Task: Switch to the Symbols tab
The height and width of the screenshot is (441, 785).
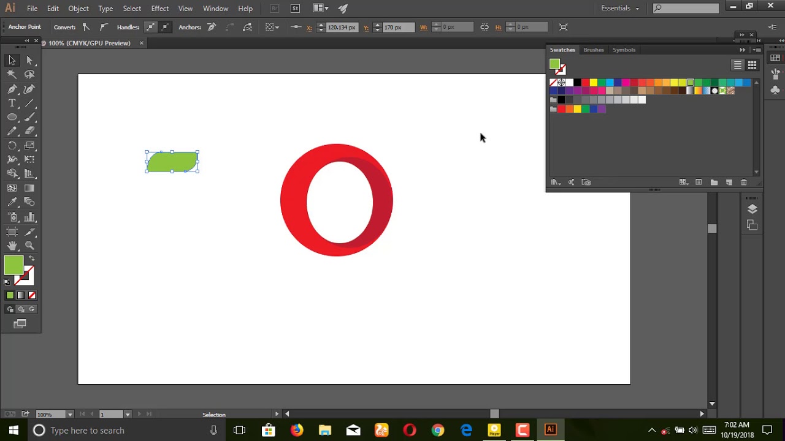Action: tap(624, 50)
